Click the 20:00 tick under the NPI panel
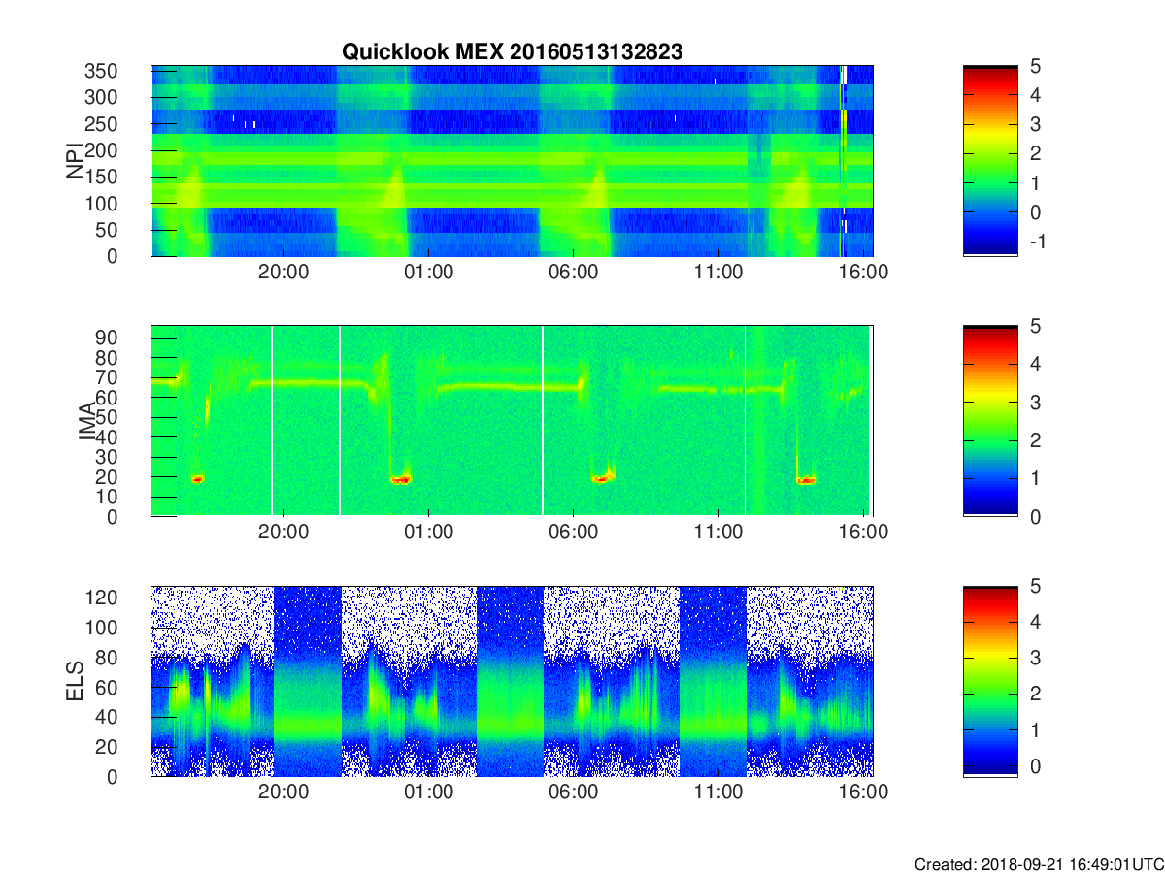This screenshot has width=1165, height=873. click(283, 273)
